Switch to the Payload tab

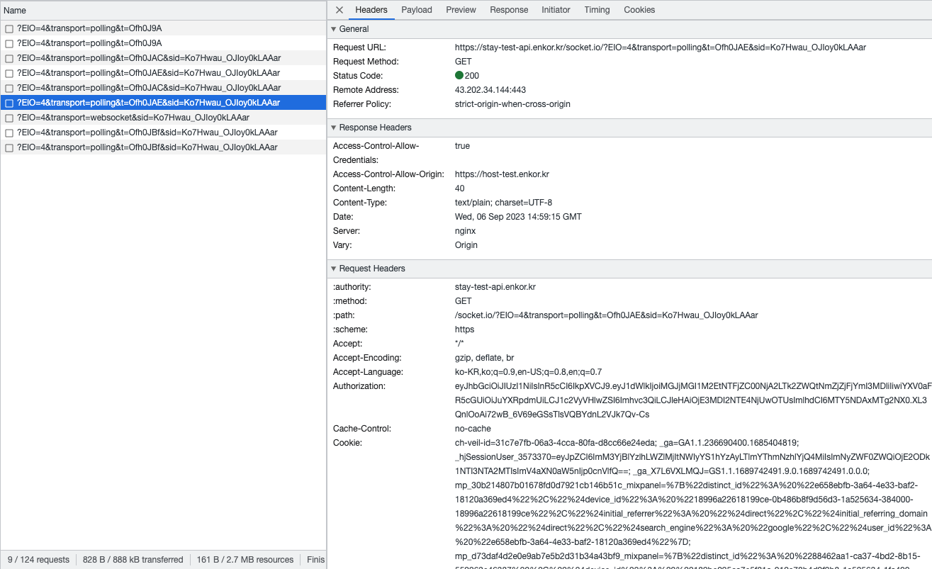(x=417, y=10)
